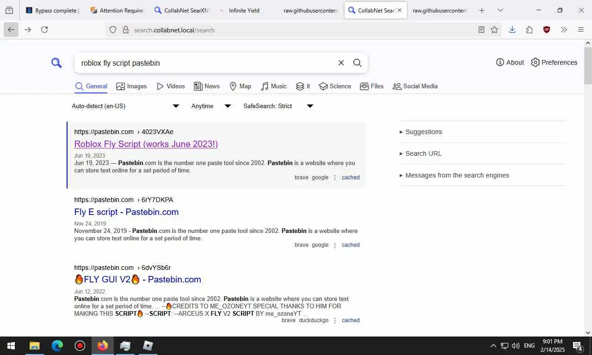592x355 pixels.
Task: Show hidden system tray icons
Action: click(x=493, y=346)
